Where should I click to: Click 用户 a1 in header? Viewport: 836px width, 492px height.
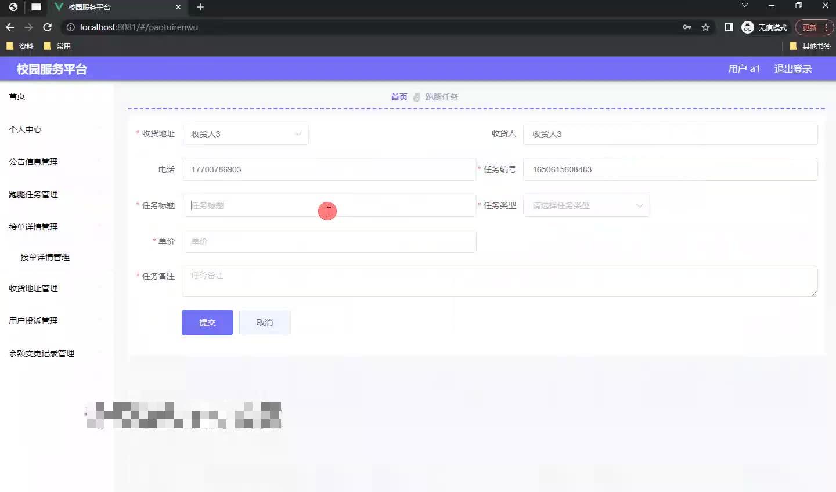(744, 68)
